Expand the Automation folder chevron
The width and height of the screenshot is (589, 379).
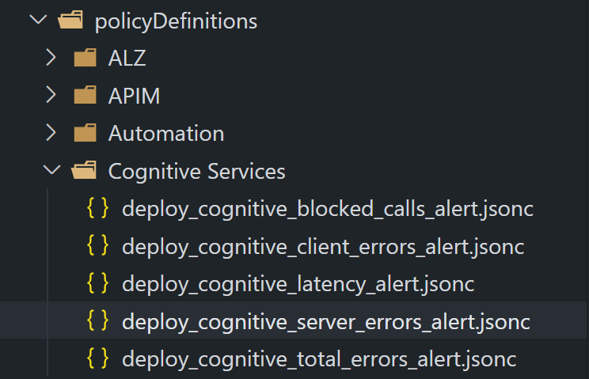(x=51, y=132)
